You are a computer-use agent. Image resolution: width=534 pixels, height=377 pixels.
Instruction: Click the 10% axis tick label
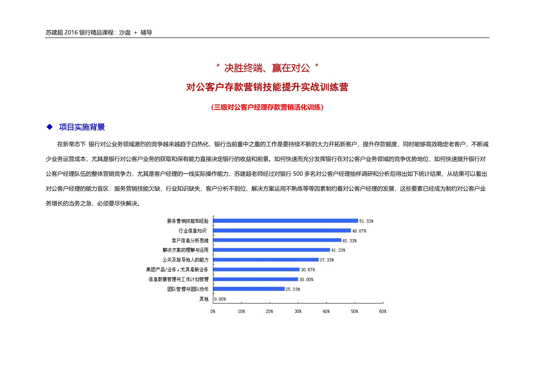click(x=241, y=311)
